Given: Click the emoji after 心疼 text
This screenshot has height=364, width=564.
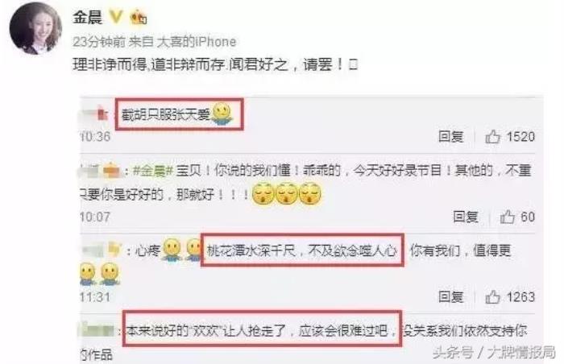Looking at the screenshot, I should 172,250.
